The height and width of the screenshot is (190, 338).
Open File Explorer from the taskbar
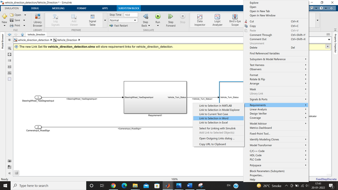135,185
